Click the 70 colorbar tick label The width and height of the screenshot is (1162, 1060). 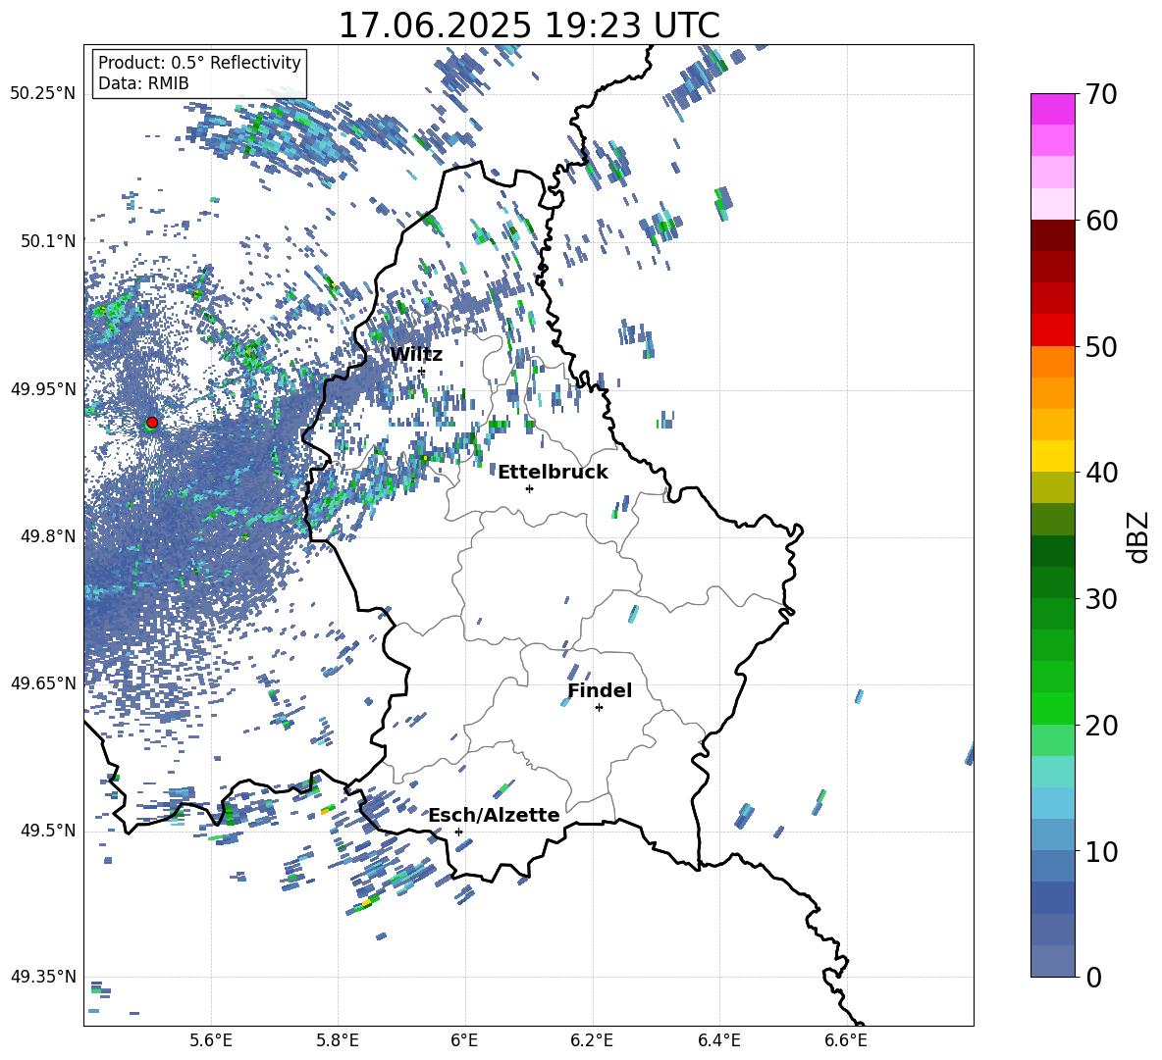(x=1101, y=95)
